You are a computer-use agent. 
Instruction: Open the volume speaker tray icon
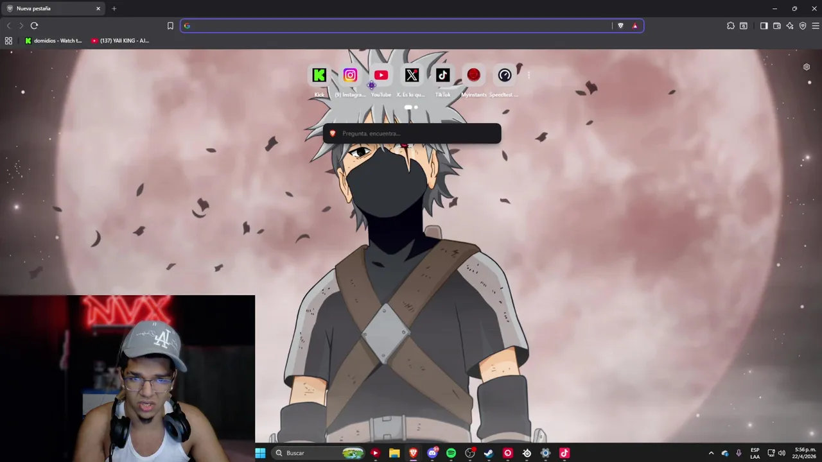click(782, 453)
